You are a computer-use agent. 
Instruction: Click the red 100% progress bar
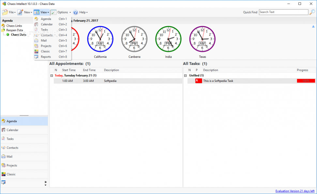click(x=306, y=81)
